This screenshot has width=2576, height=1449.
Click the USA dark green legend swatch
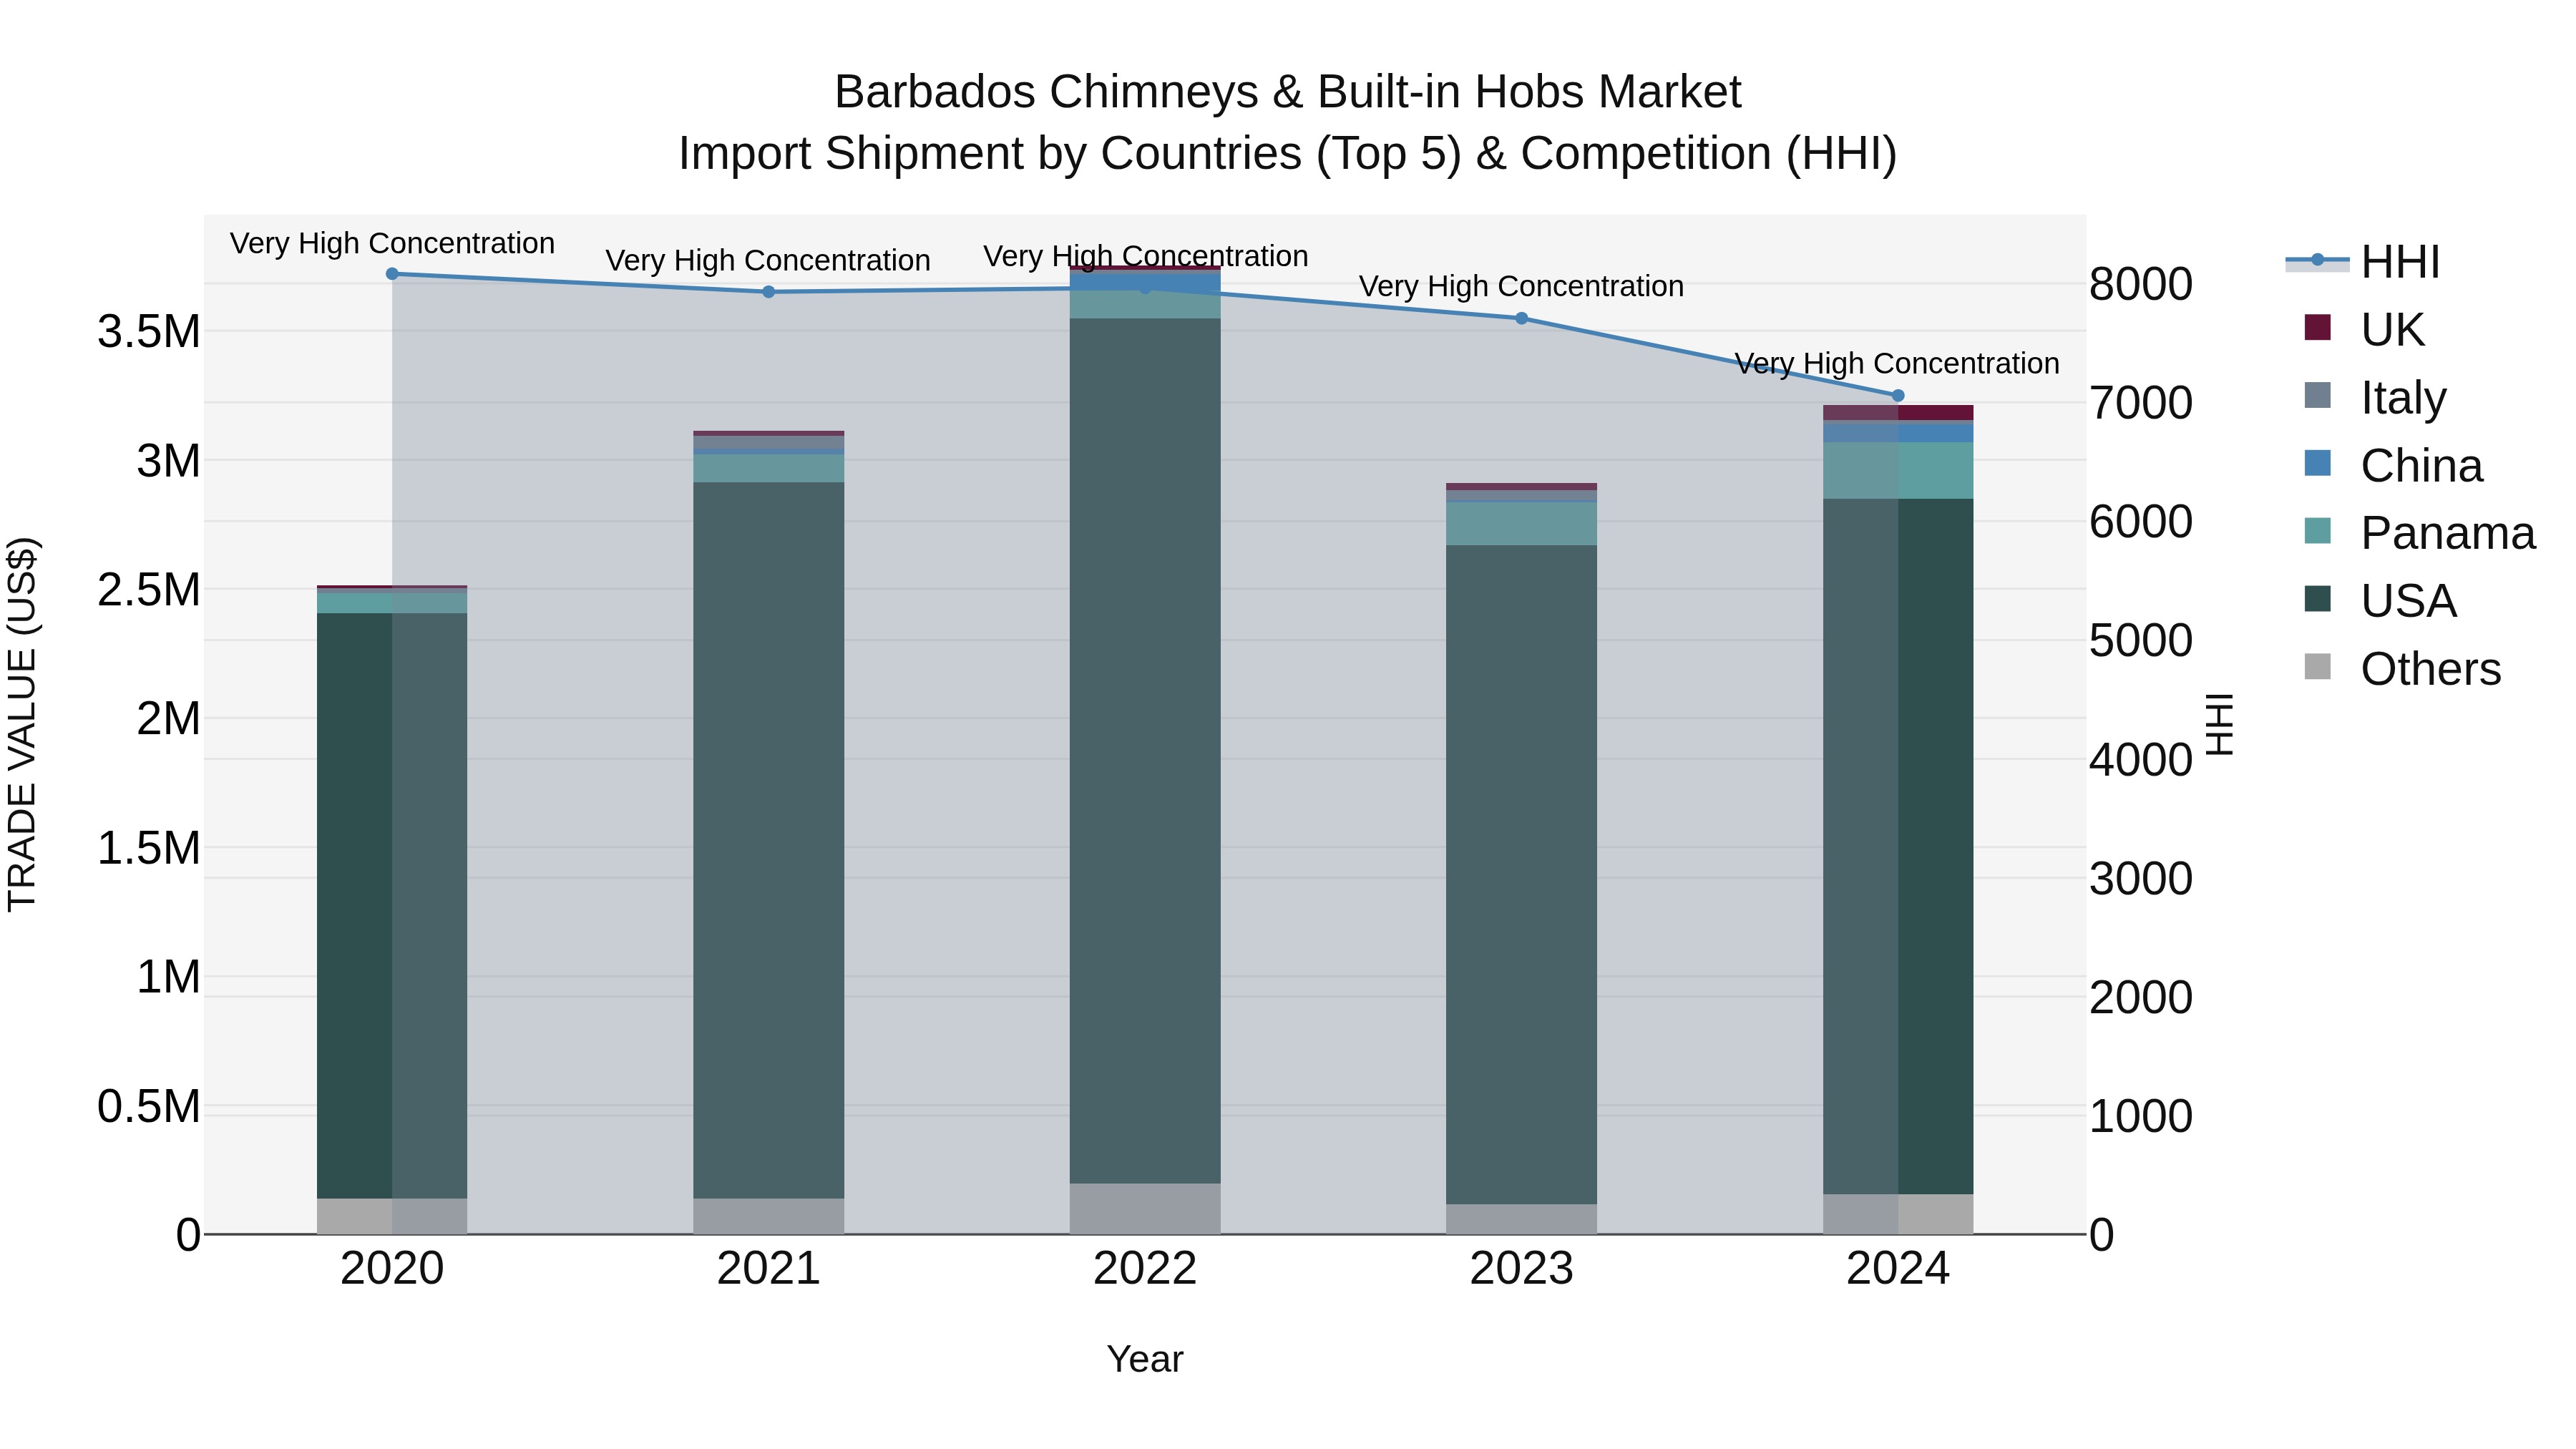click(2317, 599)
